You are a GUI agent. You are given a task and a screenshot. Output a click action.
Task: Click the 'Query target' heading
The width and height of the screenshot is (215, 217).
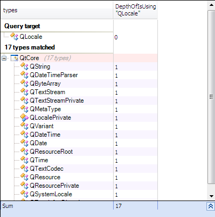pos(22,26)
